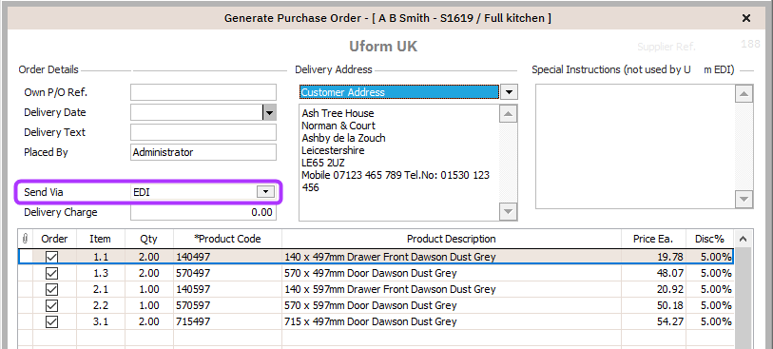Click description '715 x 497mm Door Dawson Dust Grey'
773x349 pixels.
tap(371, 321)
